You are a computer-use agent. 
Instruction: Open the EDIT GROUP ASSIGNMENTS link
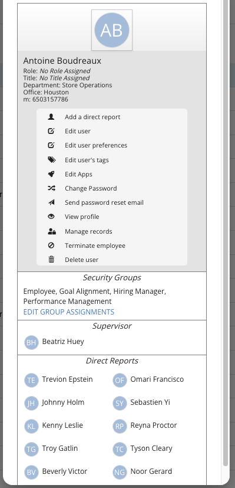68,312
